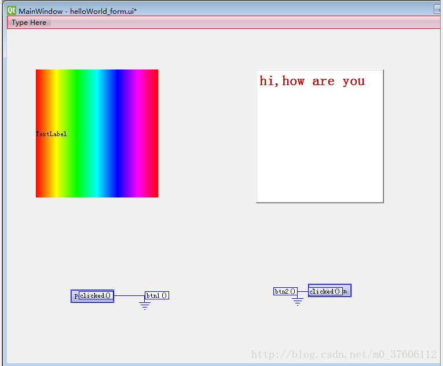Click the MainWindow - helloWorld_form.ui* title
Image resolution: width=443 pixels, height=366 pixels.
(78, 12)
